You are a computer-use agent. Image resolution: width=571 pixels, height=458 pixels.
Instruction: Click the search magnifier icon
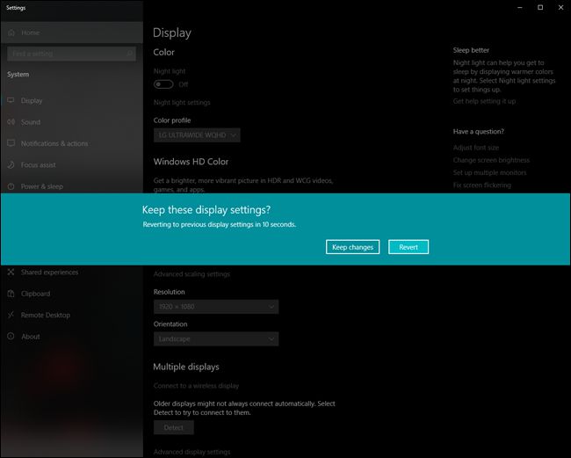(130, 54)
